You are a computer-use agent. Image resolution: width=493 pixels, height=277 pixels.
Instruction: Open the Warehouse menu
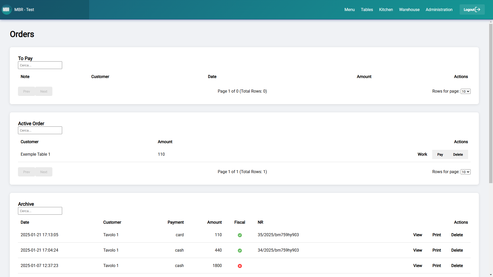[409, 9]
